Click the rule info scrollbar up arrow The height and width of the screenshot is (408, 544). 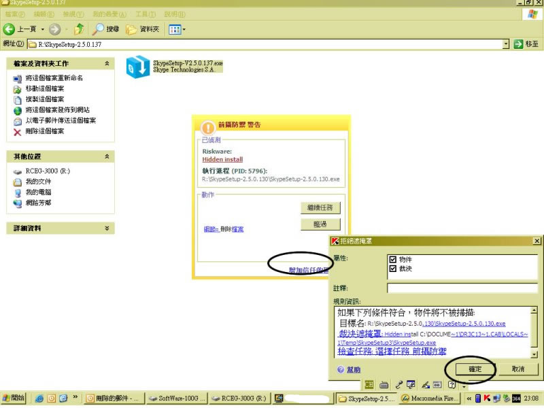tap(534, 310)
